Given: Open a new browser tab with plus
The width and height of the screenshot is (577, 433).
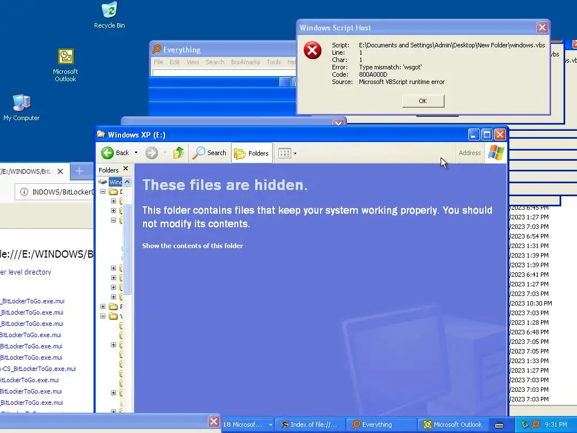Looking at the screenshot, I should click(79, 171).
